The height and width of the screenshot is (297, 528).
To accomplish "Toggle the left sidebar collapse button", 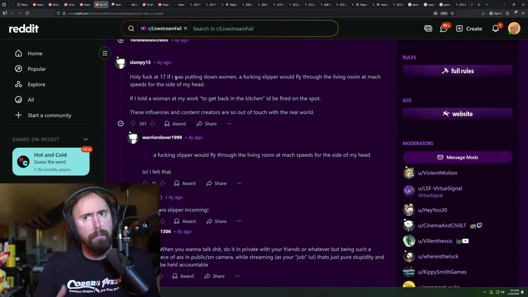I will pos(105,53).
